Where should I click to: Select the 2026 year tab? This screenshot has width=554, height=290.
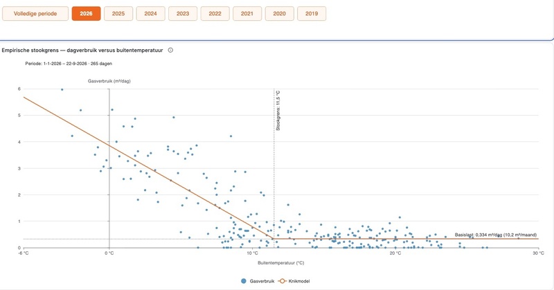coord(86,14)
